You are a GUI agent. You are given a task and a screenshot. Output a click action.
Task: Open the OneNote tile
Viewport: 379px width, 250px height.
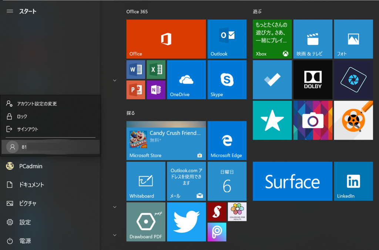point(156,90)
